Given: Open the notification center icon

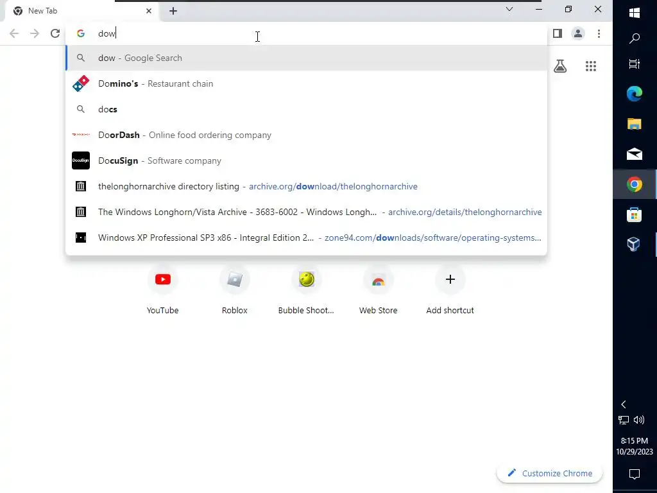Looking at the screenshot, I should [635, 474].
